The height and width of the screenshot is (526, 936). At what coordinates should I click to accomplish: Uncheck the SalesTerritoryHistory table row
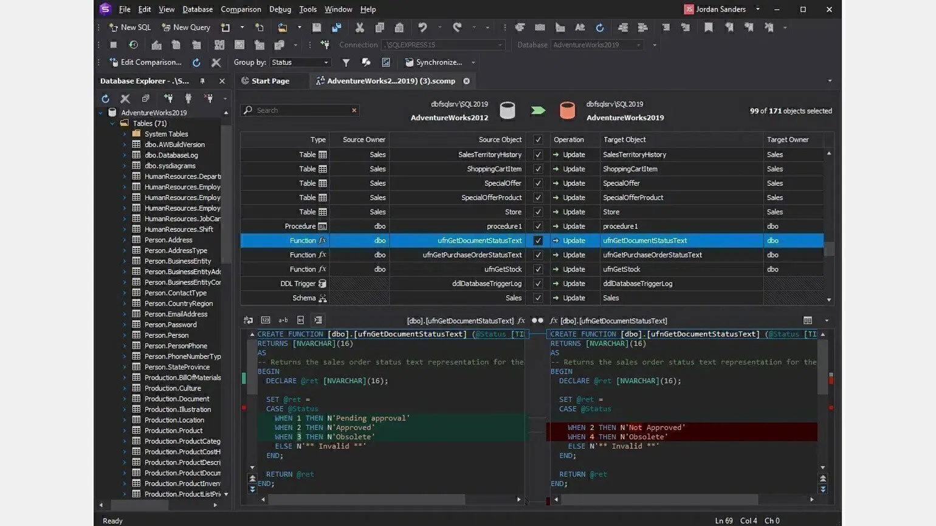pos(538,155)
